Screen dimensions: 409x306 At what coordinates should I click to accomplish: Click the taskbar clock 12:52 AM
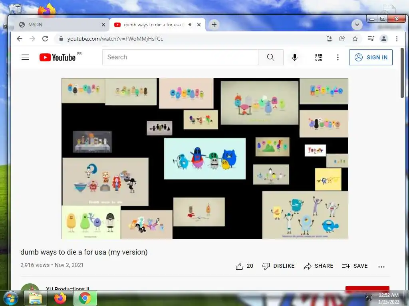(x=388, y=295)
